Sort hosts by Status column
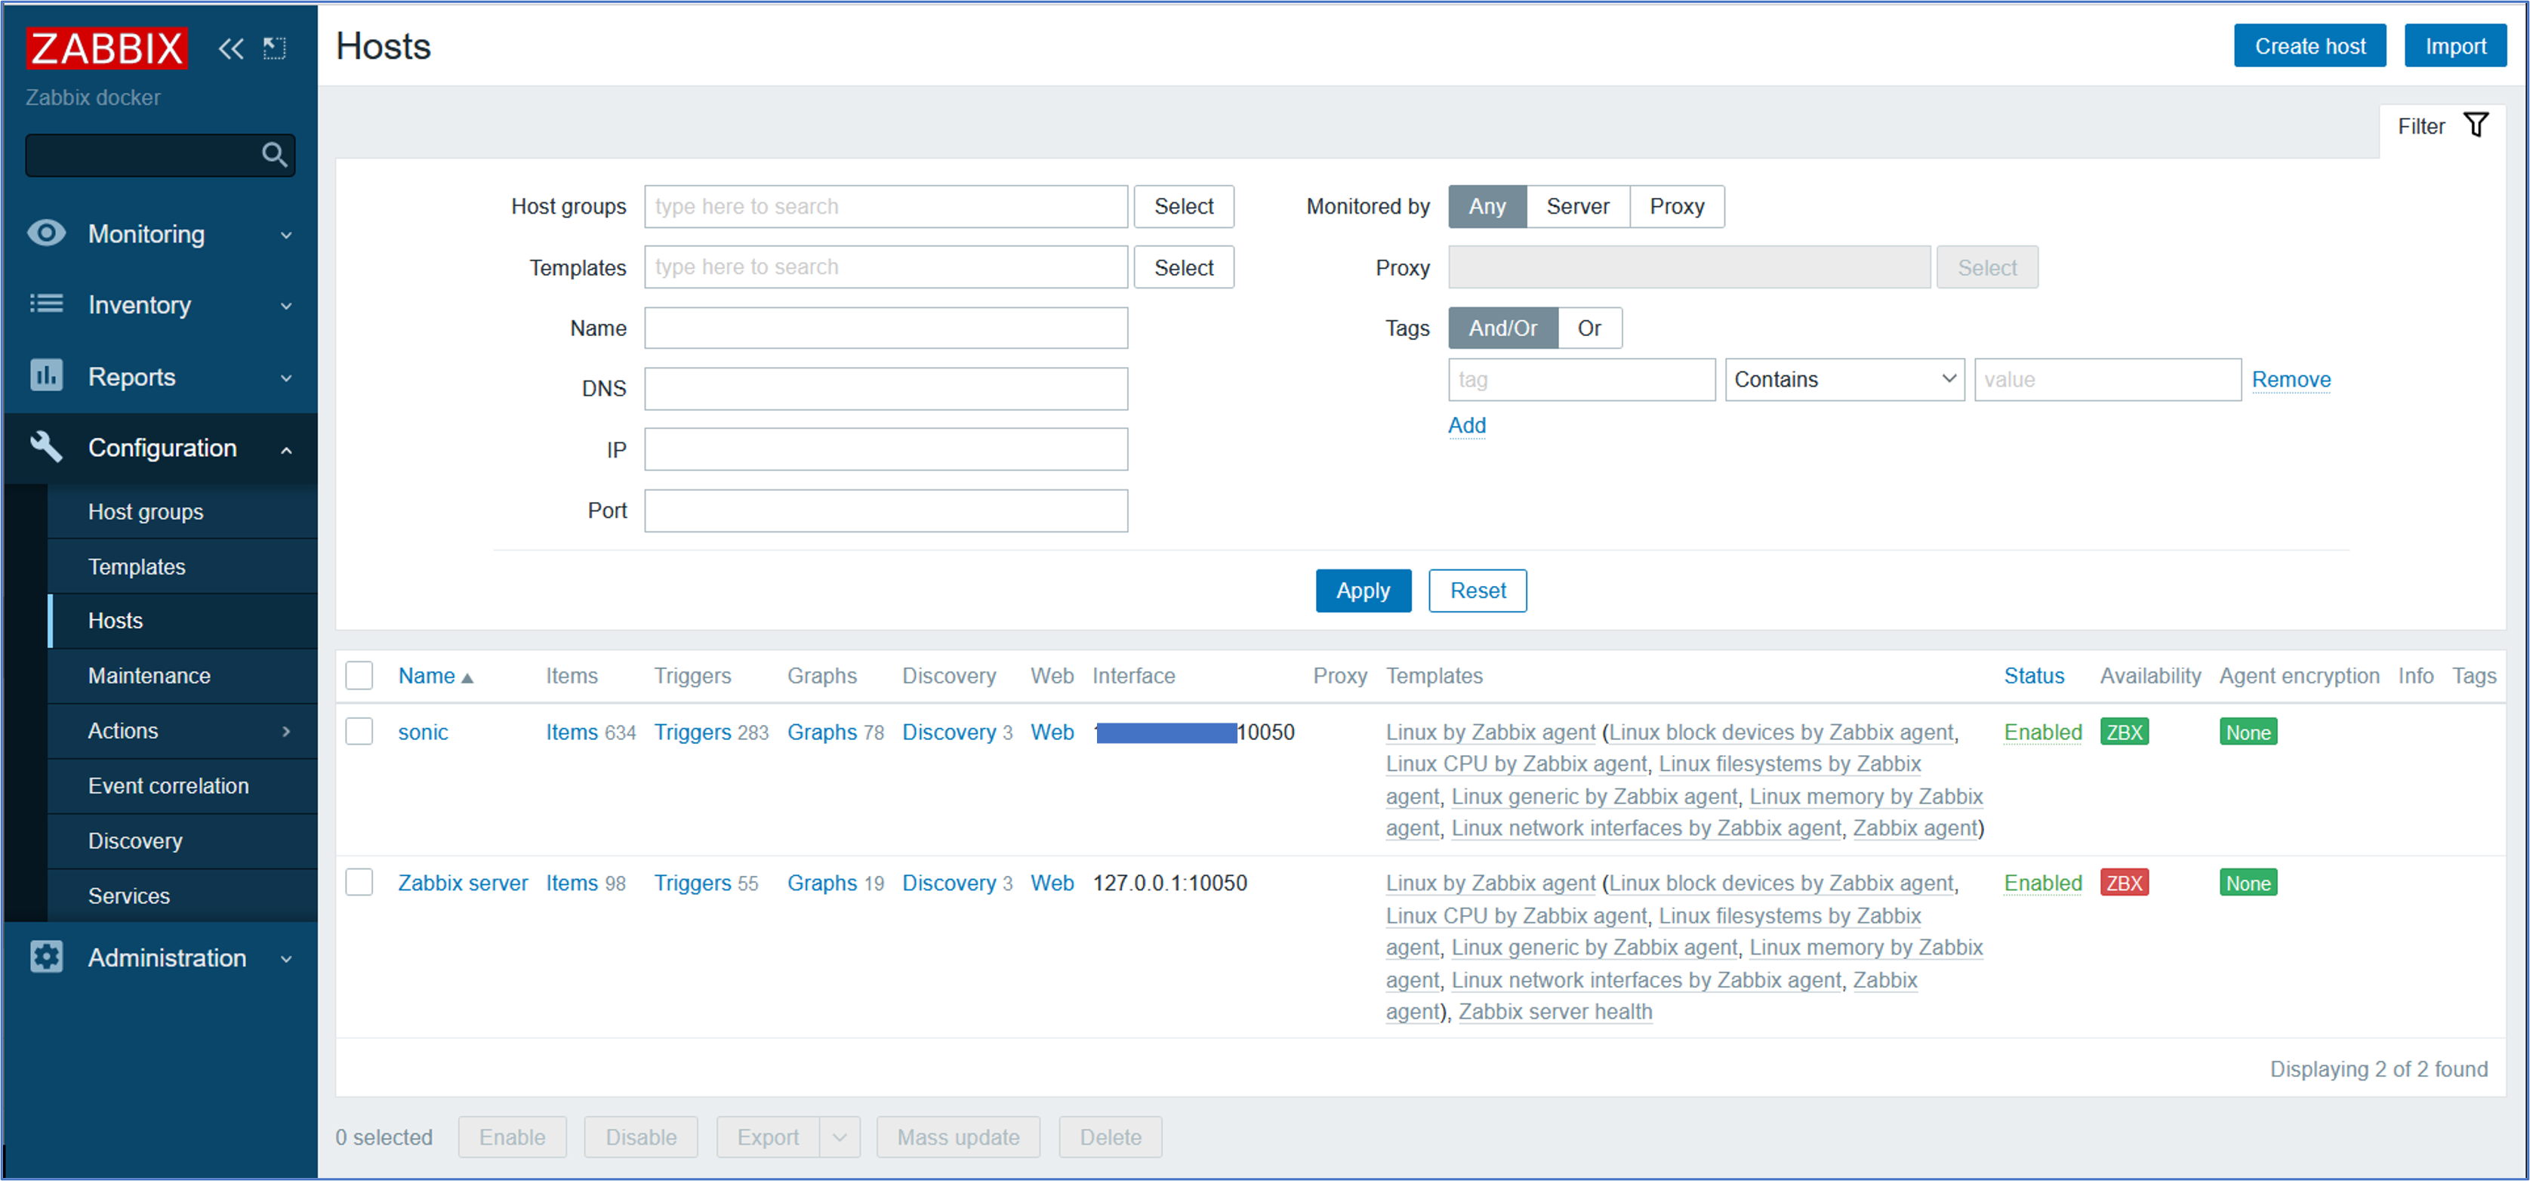2530x1181 pixels. 2034,676
